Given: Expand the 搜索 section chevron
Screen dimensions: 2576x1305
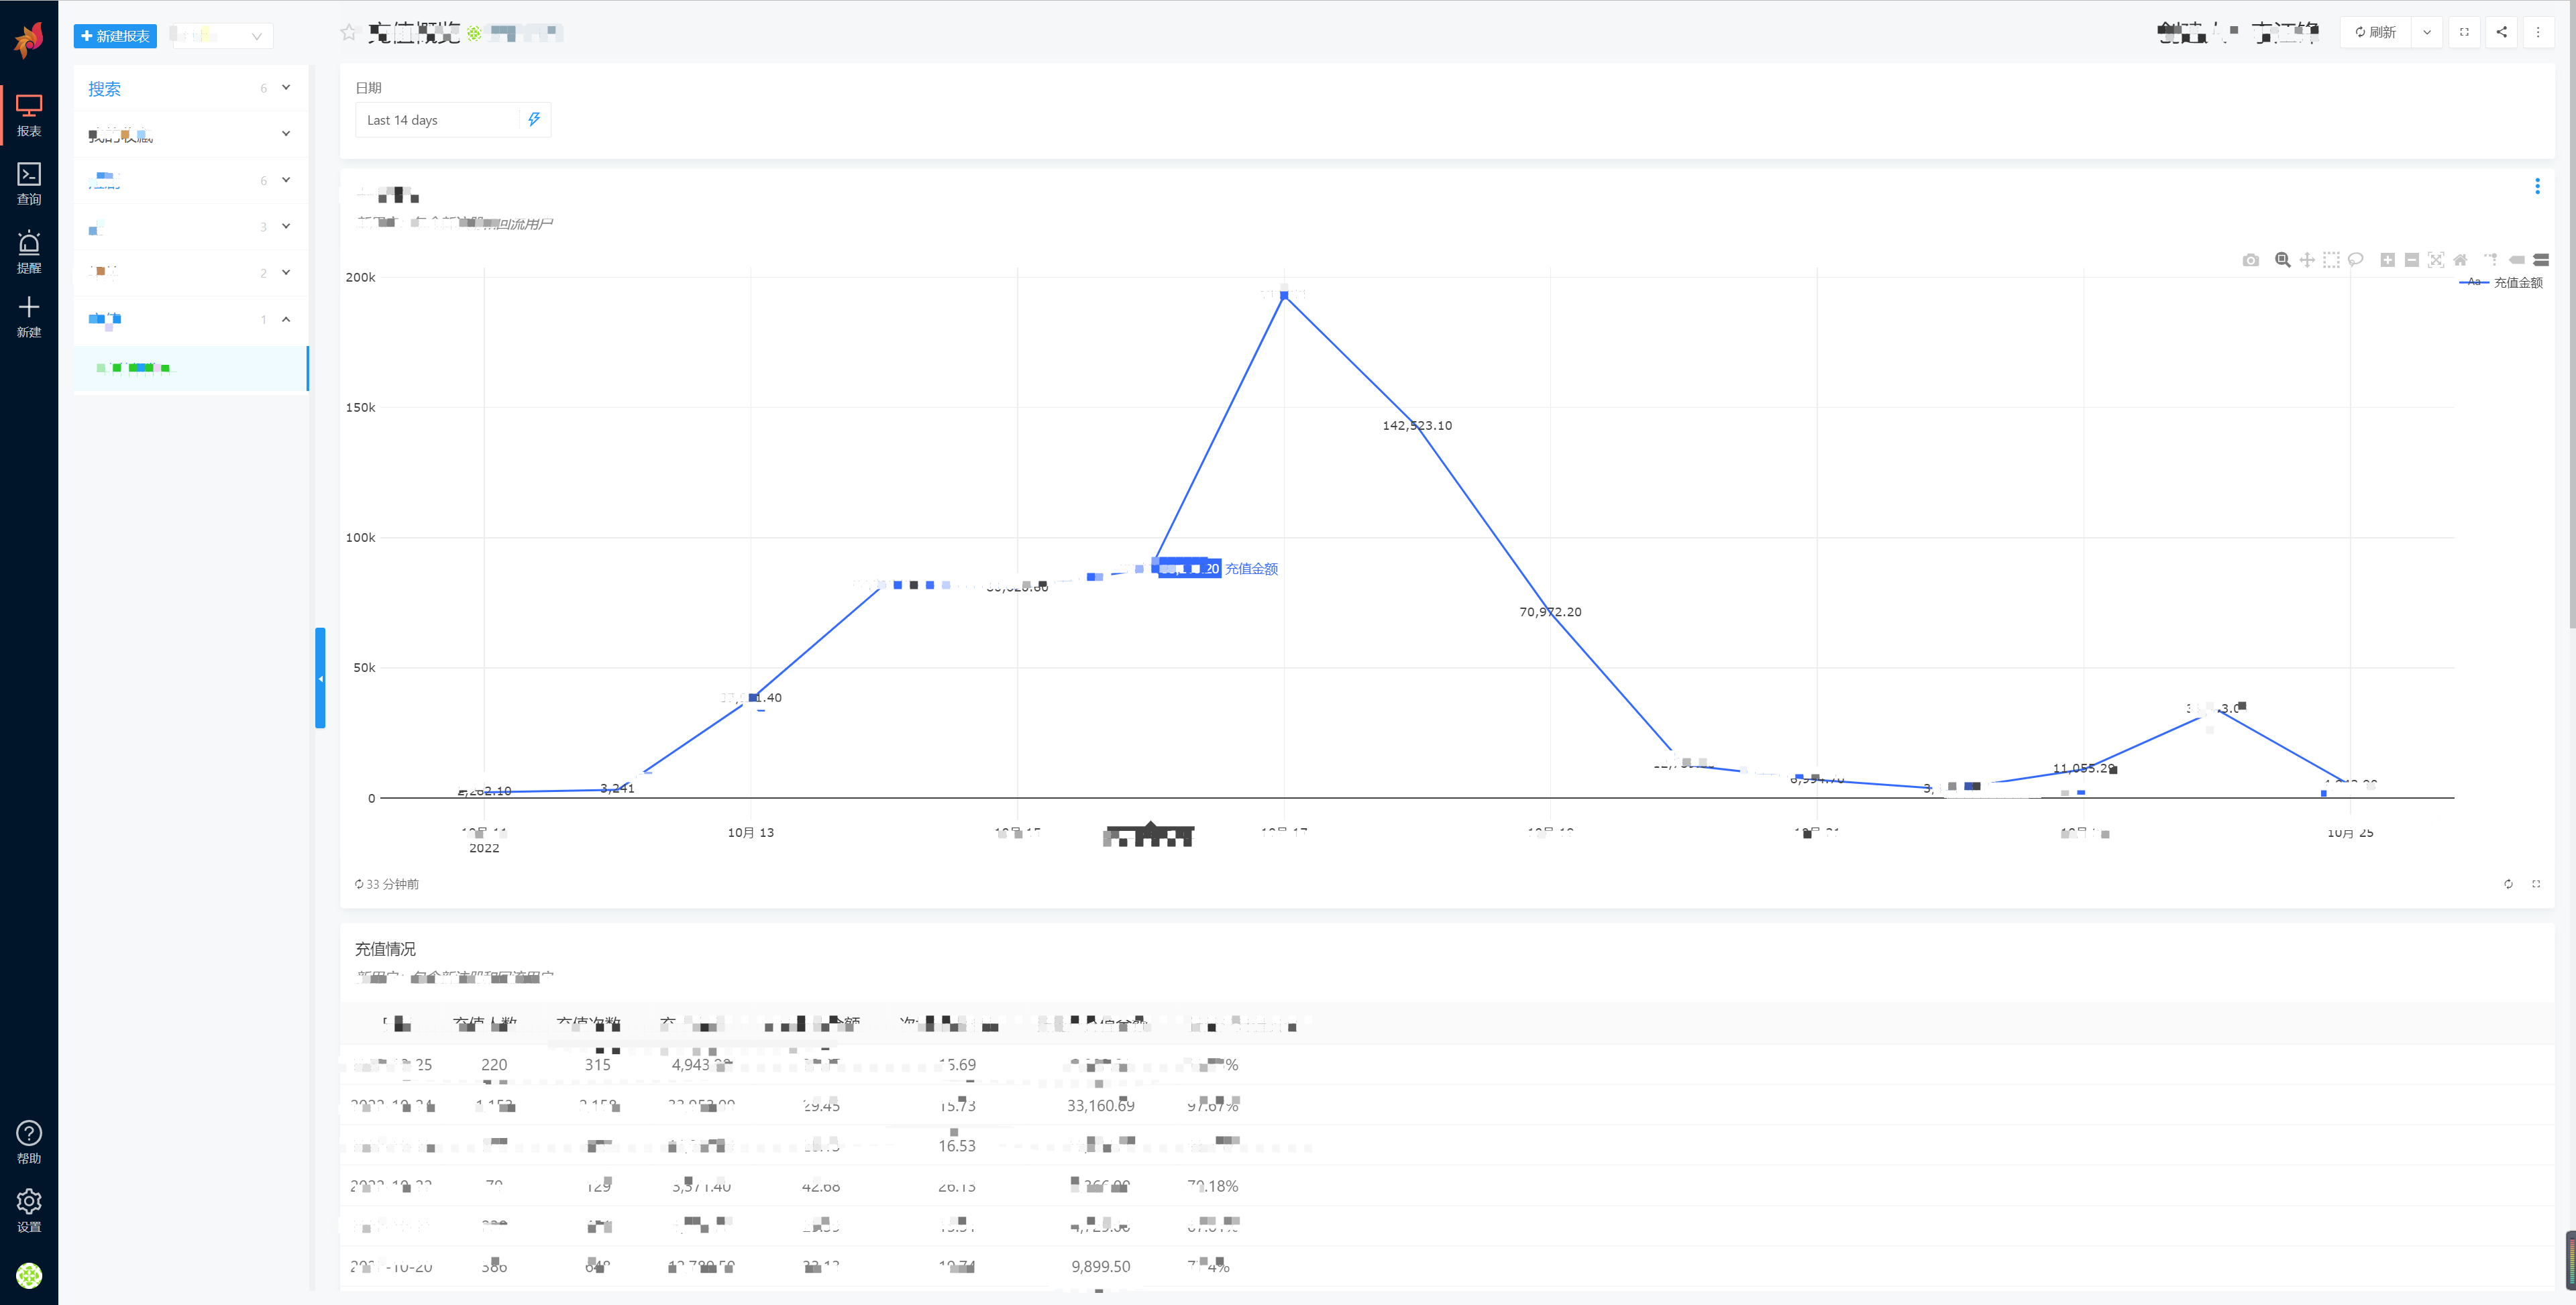Looking at the screenshot, I should click(x=286, y=88).
